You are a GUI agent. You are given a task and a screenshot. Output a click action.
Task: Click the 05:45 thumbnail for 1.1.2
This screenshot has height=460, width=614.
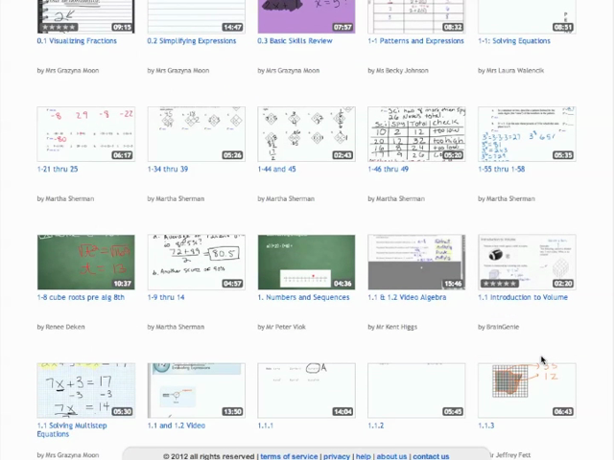(416, 390)
